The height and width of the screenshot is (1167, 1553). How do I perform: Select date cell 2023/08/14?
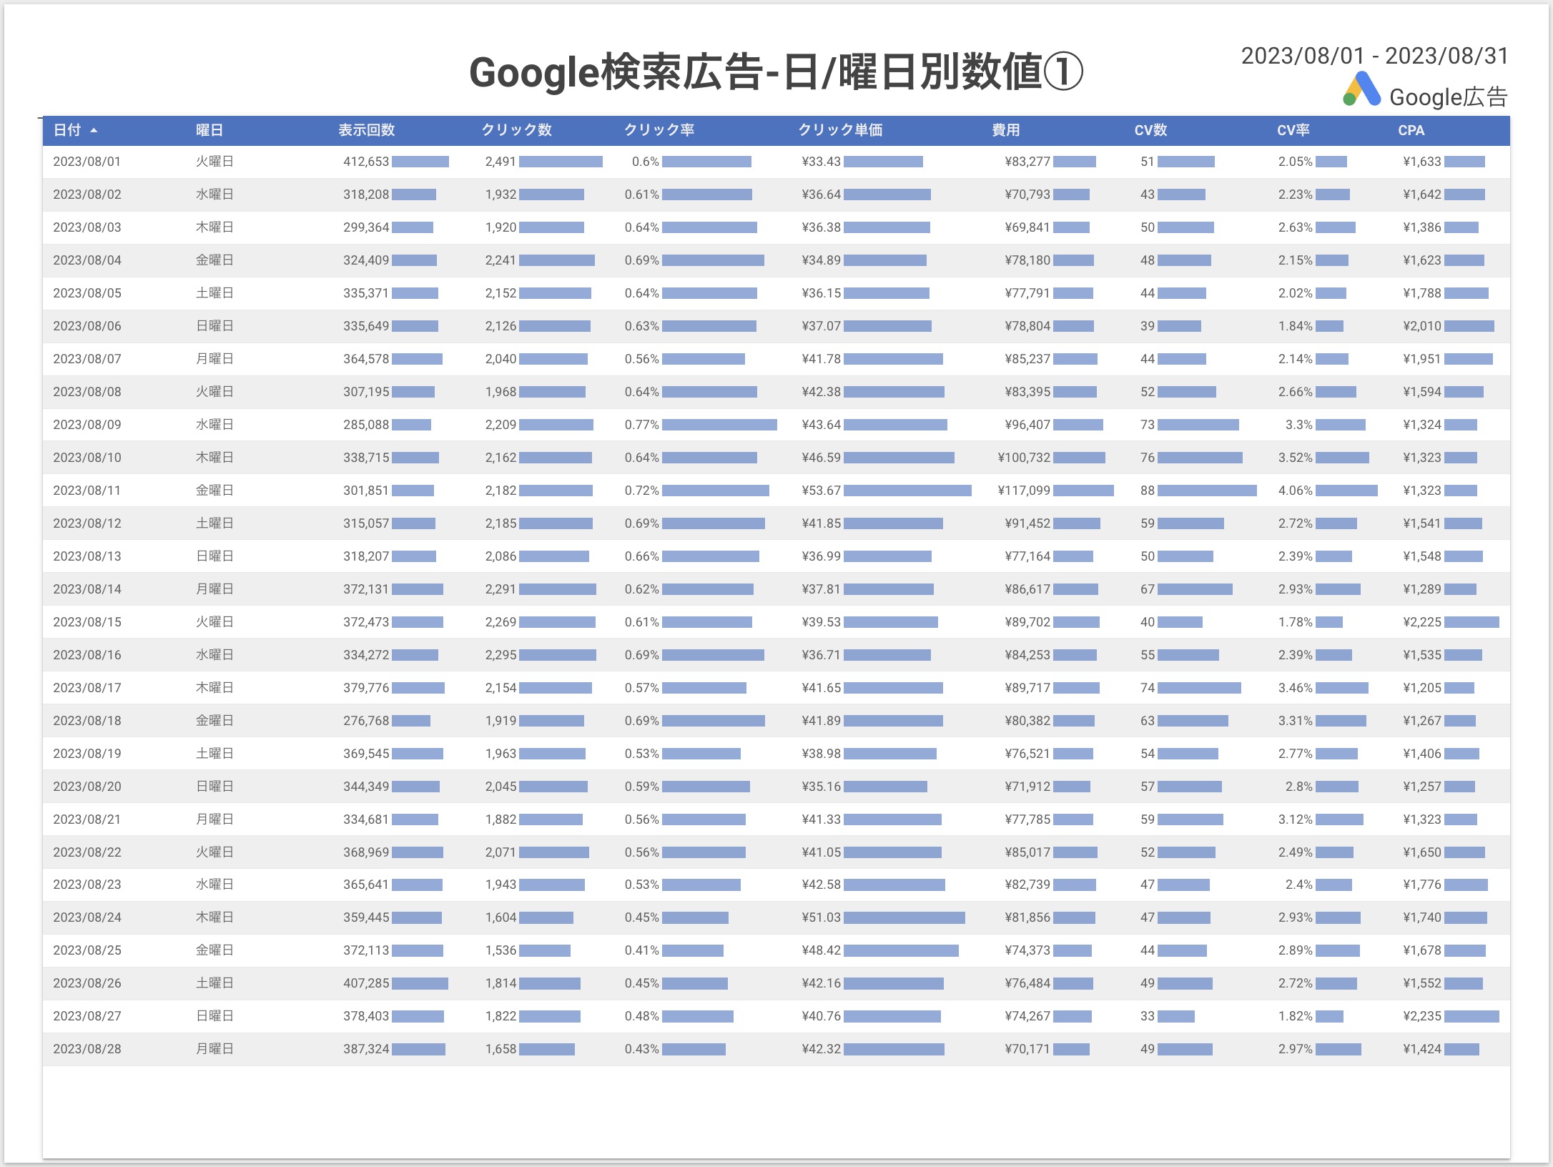[87, 589]
